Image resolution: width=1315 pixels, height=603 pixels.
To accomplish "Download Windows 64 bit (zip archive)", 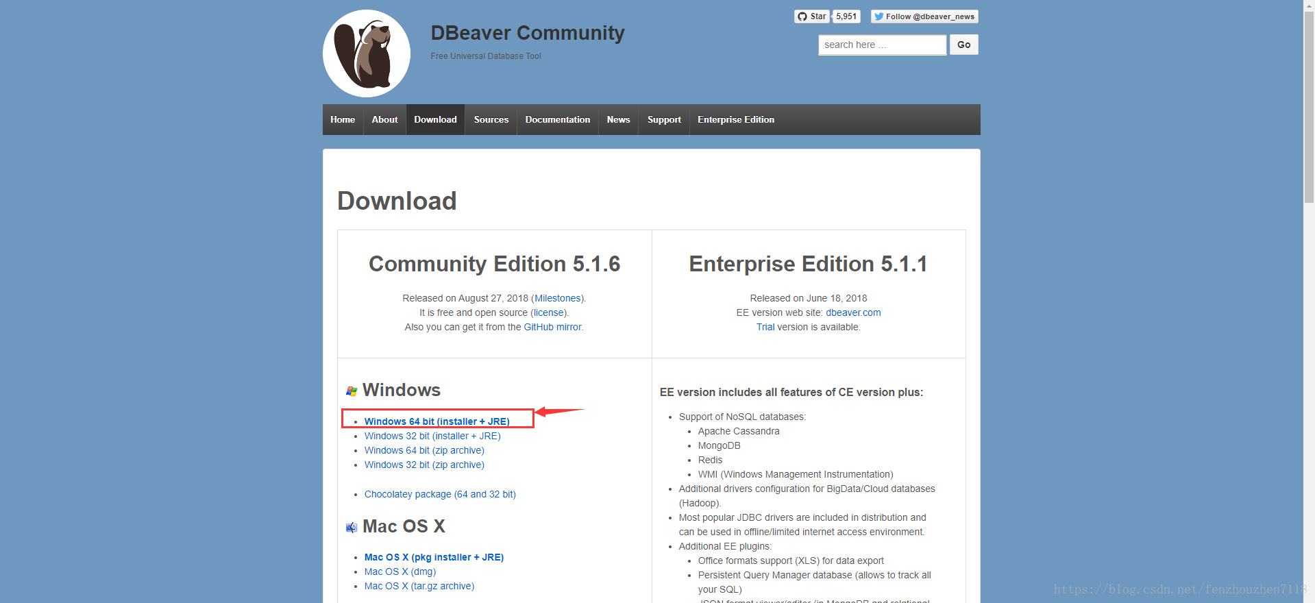I will click(x=424, y=450).
